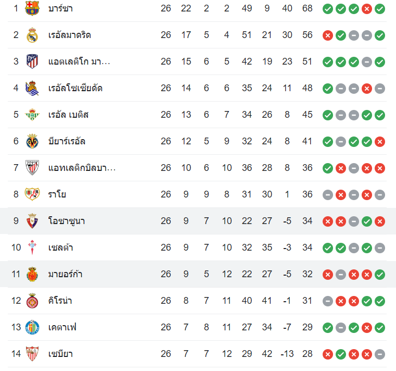Image resolution: width=396 pixels, height=371 pixels.
Task: Select Villarreal's red loss form icon
Action: [380, 141]
